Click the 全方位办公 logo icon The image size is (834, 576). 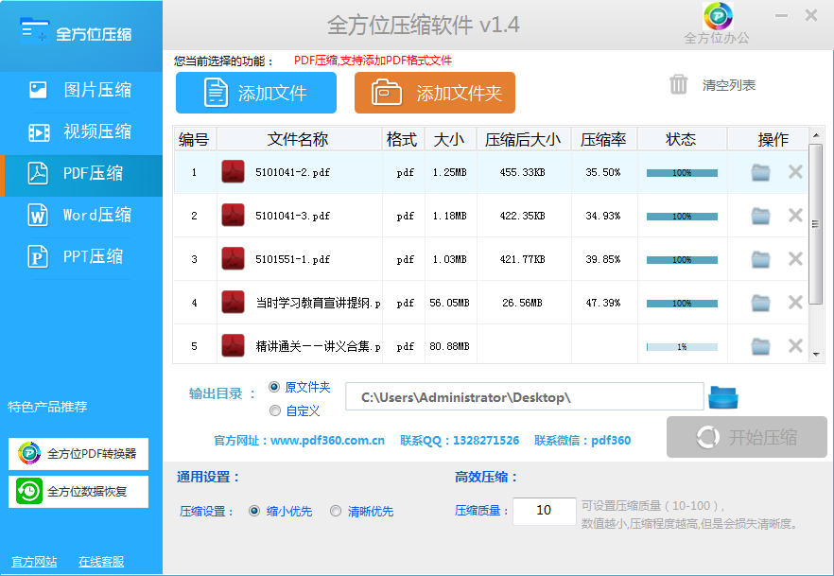[x=718, y=16]
